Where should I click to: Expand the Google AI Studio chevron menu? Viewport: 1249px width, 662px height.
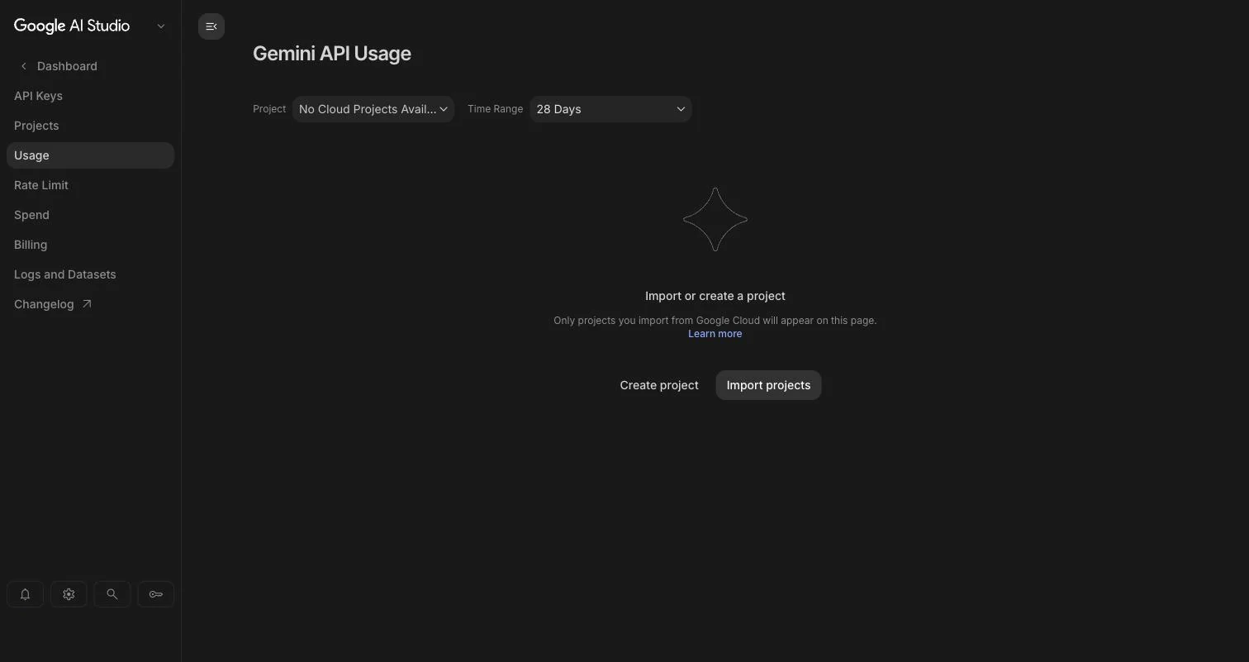(161, 26)
